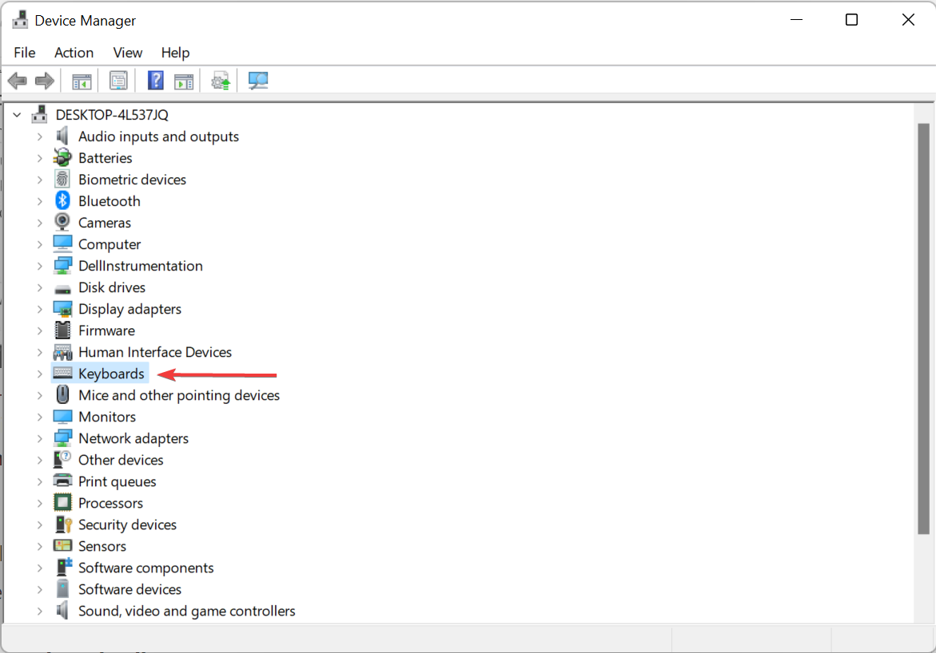This screenshot has width=936, height=653.
Task: Click the Show/Hide Action Pane toolbar icon
Action: [x=184, y=81]
